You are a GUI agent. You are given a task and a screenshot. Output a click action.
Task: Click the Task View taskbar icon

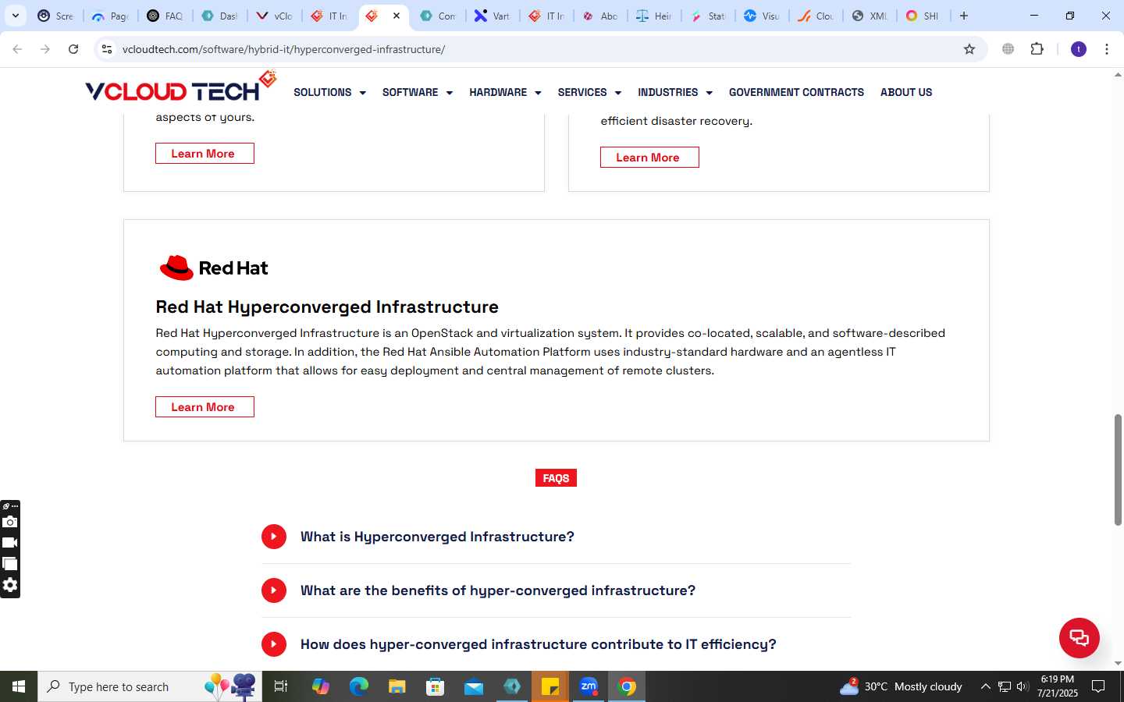pyautogui.click(x=281, y=686)
